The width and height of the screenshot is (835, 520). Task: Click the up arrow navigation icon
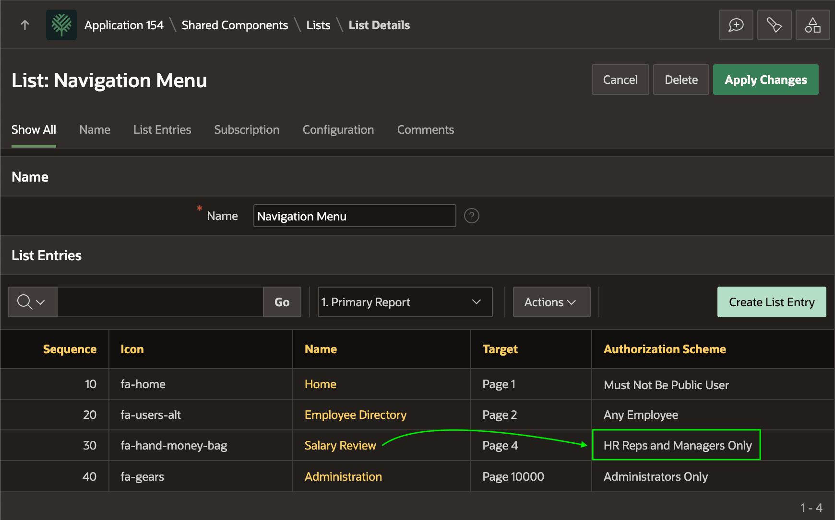pyautogui.click(x=25, y=25)
